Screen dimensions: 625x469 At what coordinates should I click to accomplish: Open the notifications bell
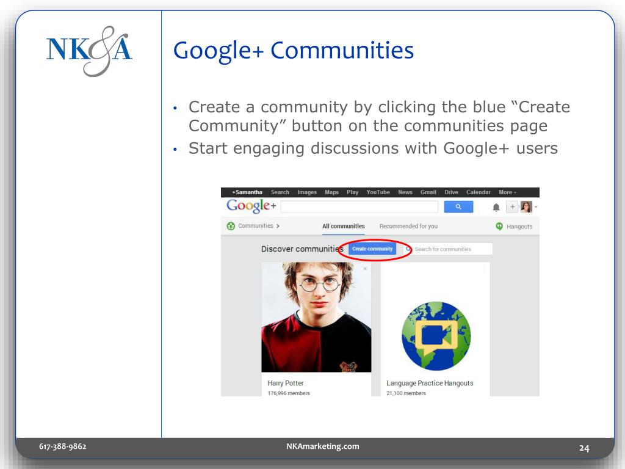click(x=496, y=207)
